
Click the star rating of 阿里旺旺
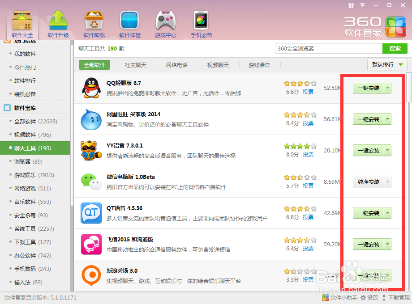pos(300,115)
